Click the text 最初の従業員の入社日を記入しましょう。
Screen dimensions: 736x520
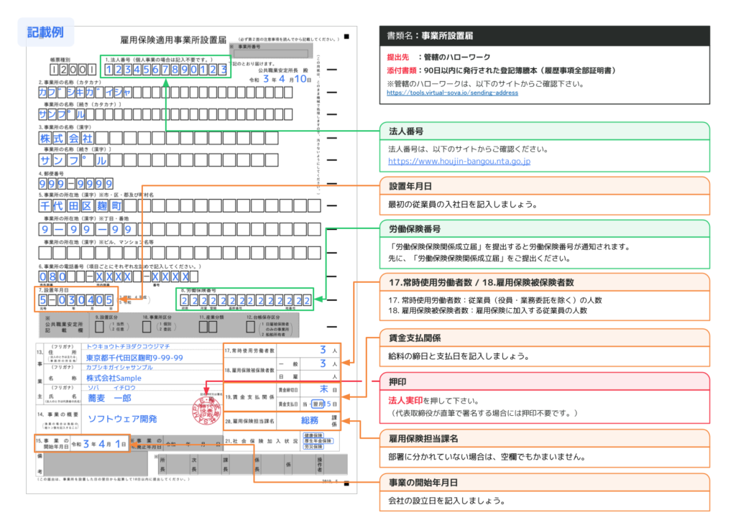coord(462,205)
